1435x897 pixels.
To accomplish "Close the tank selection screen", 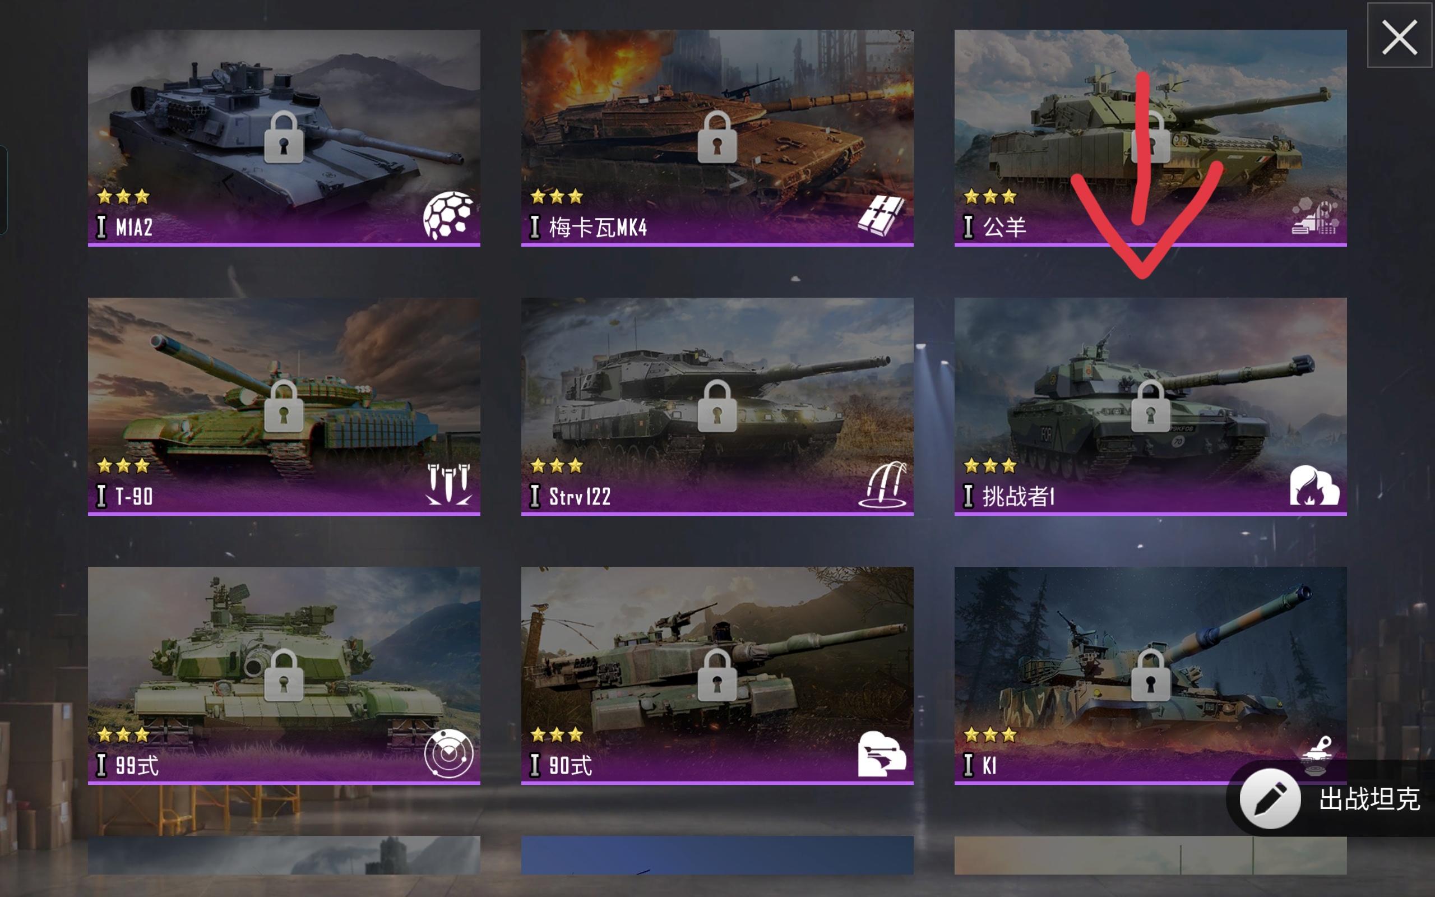I will pos(1400,37).
